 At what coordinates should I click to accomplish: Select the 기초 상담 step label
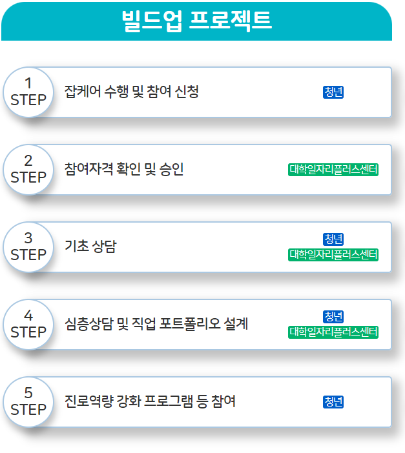(90, 247)
